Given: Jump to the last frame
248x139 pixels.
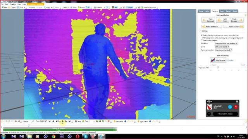Looking at the screenshot, I should tap(69, 121).
